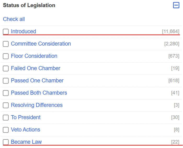Open the Introduced legislation link
The height and width of the screenshot is (148, 183).
pos(24,31)
